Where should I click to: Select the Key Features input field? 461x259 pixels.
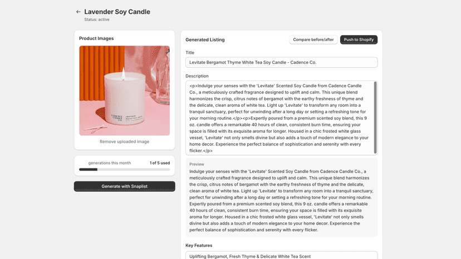click(x=281, y=255)
